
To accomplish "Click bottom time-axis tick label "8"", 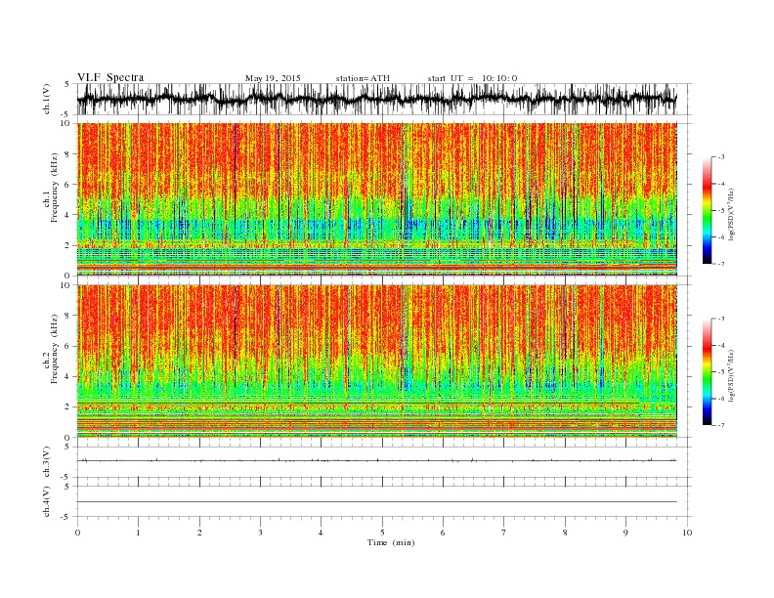I will click(565, 533).
